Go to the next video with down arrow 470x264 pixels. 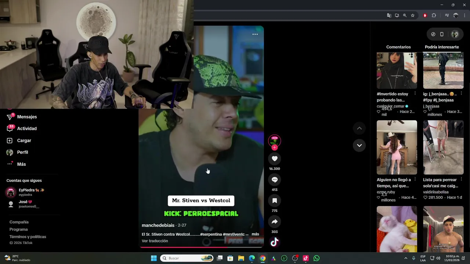pyautogui.click(x=359, y=145)
